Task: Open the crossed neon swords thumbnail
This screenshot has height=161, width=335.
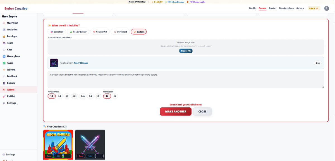Action: pos(90,145)
